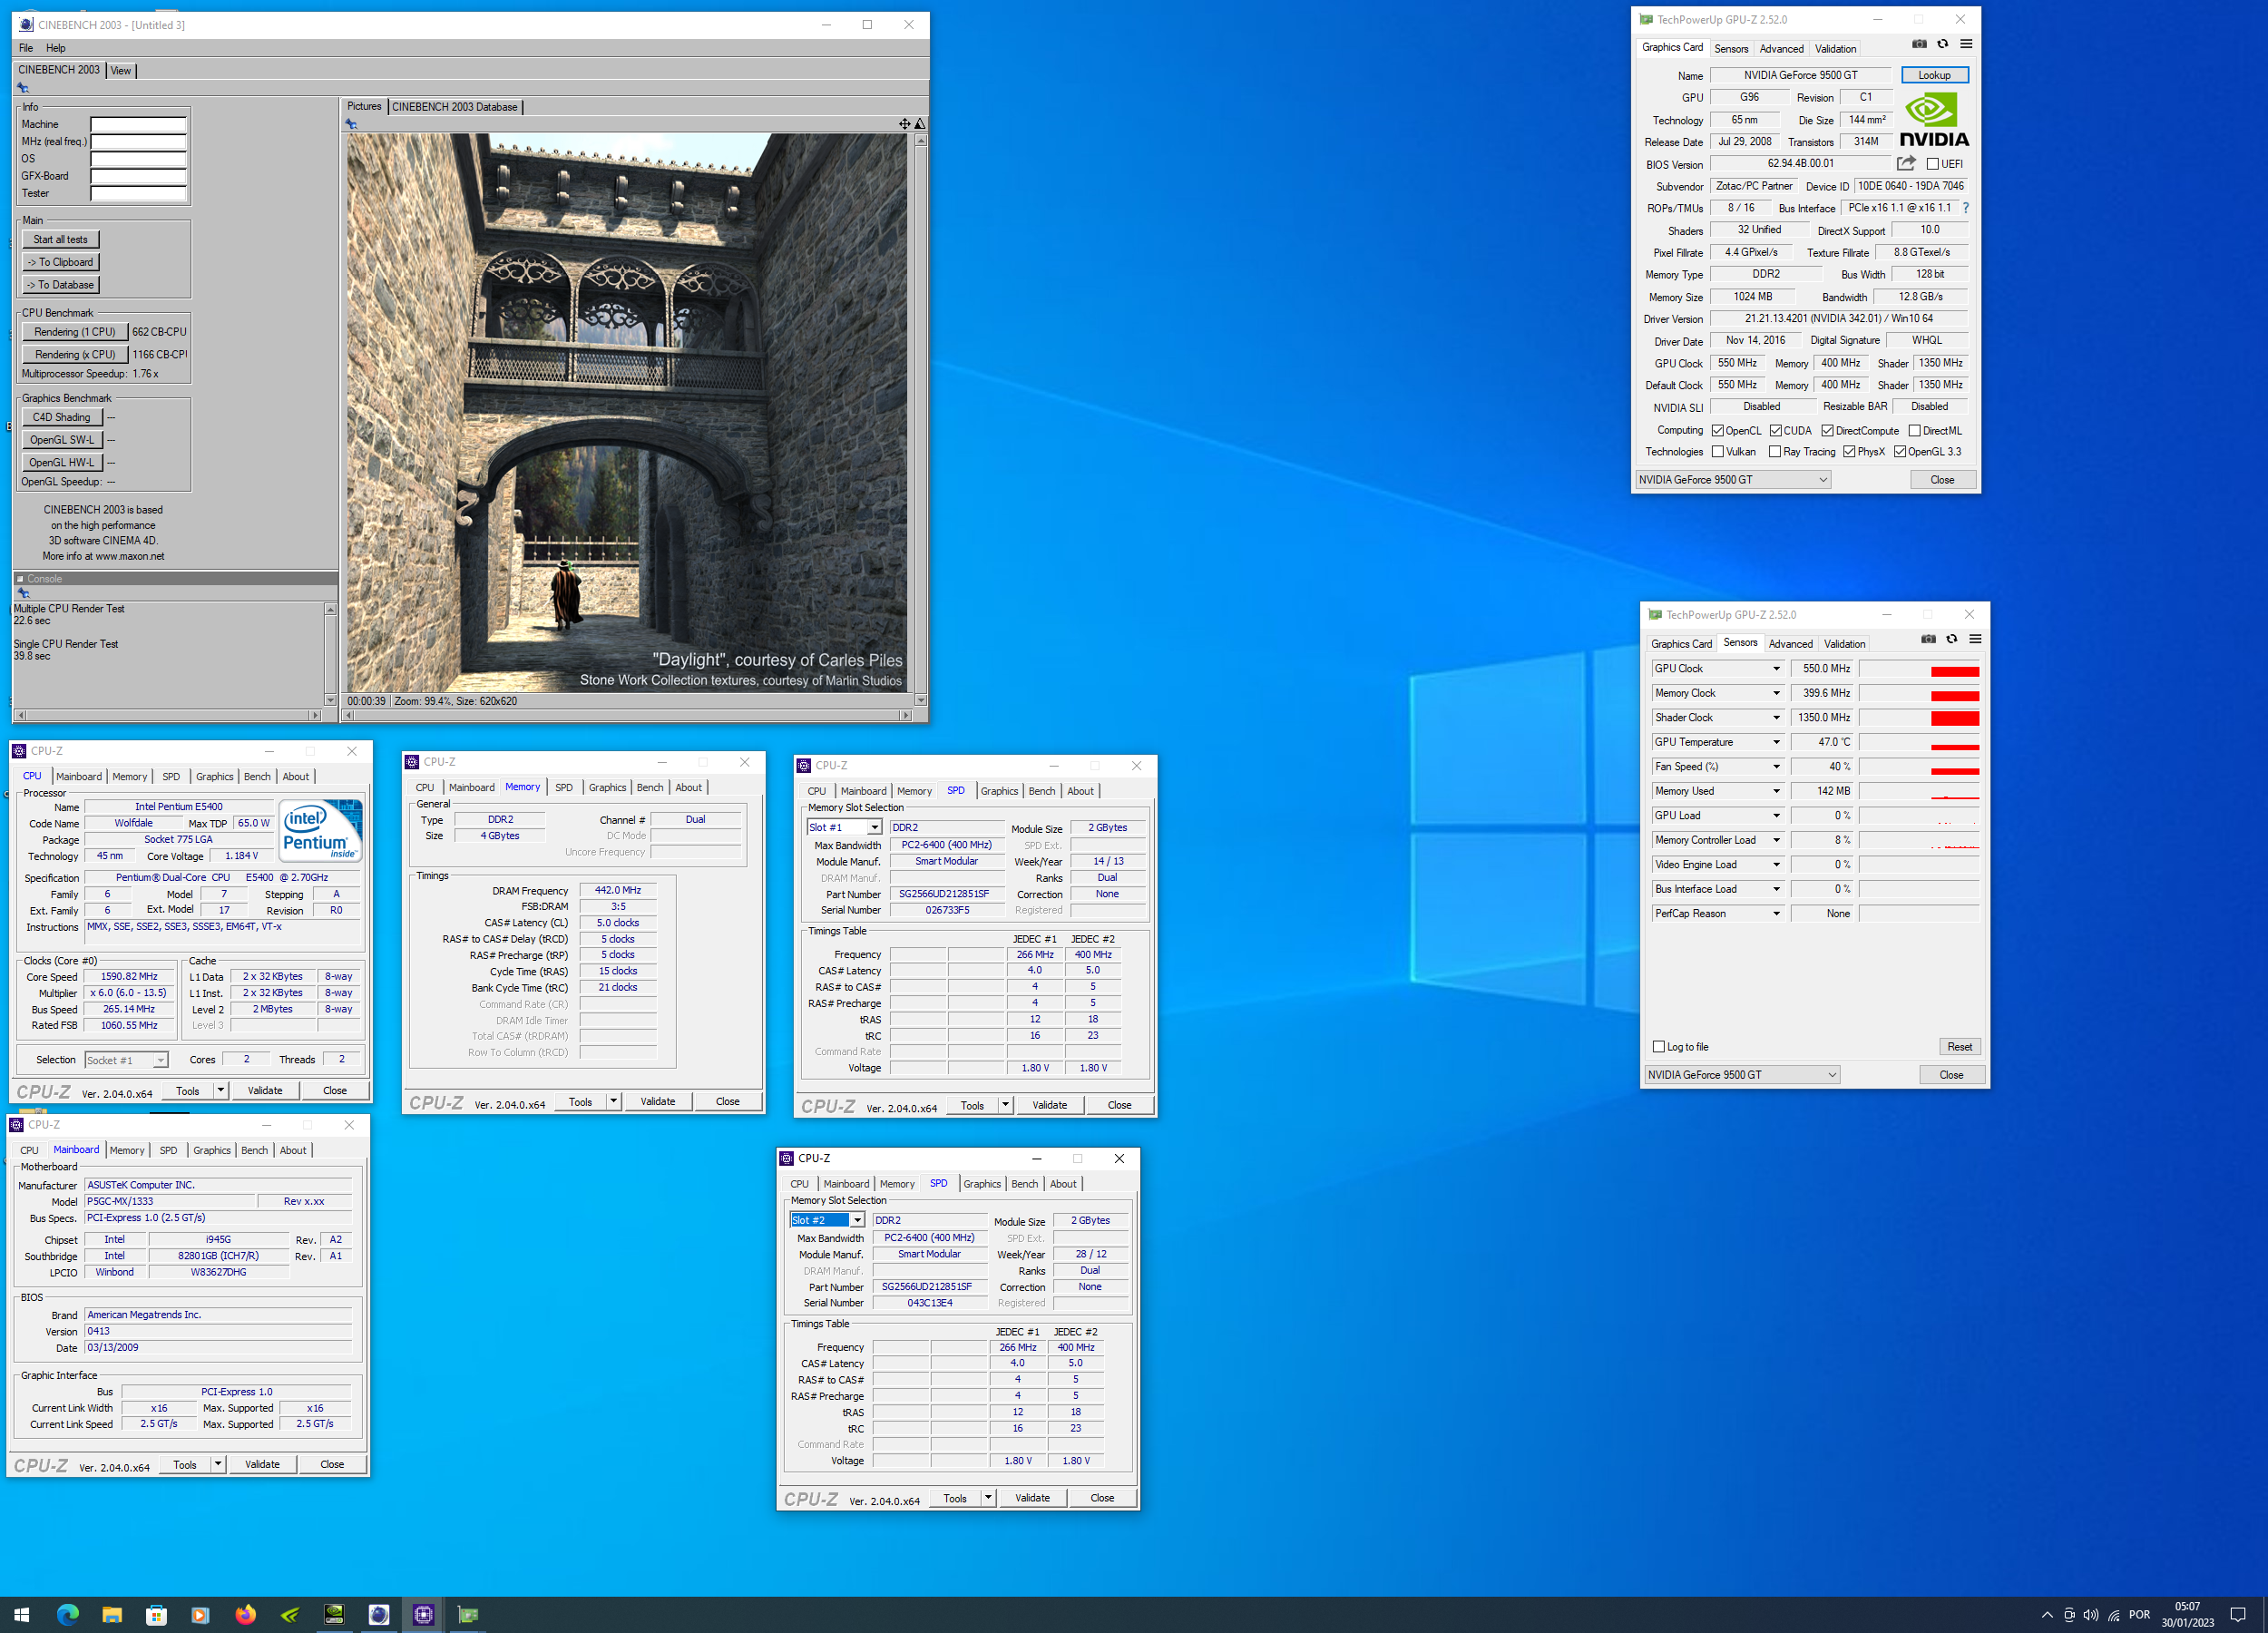Viewport: 2268px width, 1633px height.
Task: Switch to Validation tab in GPU-Z Sensors window
Action: (1844, 644)
